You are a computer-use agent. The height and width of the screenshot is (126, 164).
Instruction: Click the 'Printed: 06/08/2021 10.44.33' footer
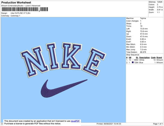tap(109, 124)
